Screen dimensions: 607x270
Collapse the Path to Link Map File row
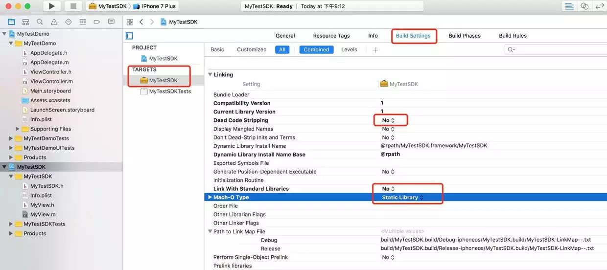210,232
